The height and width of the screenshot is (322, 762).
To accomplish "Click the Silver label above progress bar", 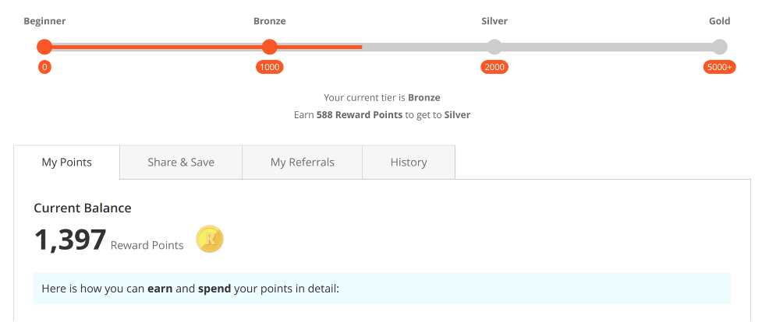I will click(x=494, y=21).
